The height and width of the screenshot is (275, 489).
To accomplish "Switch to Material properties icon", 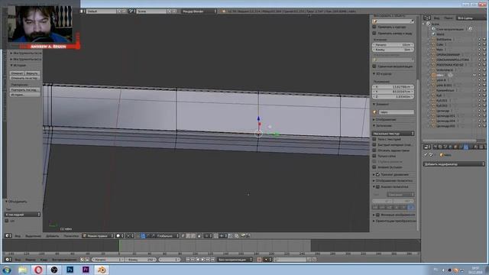I will tap(476, 147).
